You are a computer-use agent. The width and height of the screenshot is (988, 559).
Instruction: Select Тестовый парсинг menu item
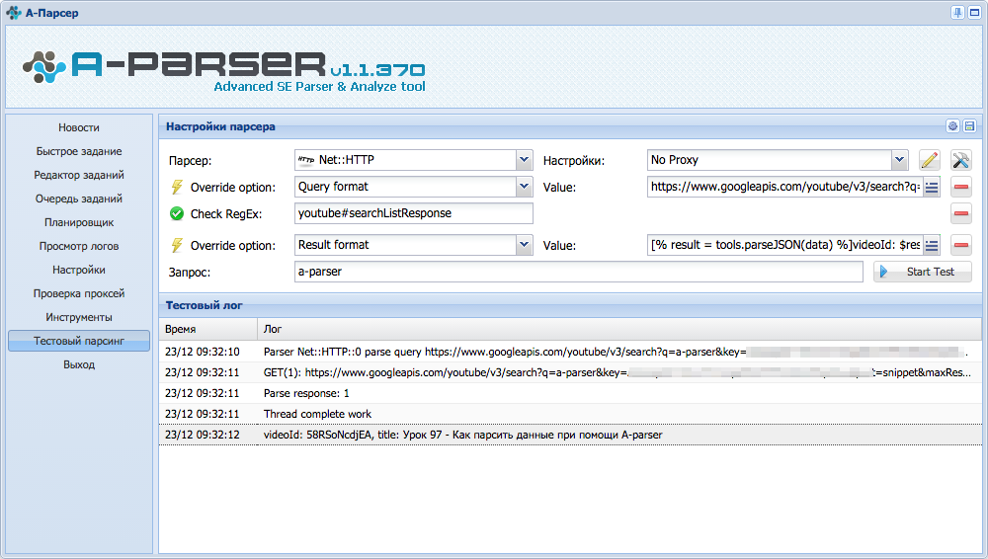(79, 341)
